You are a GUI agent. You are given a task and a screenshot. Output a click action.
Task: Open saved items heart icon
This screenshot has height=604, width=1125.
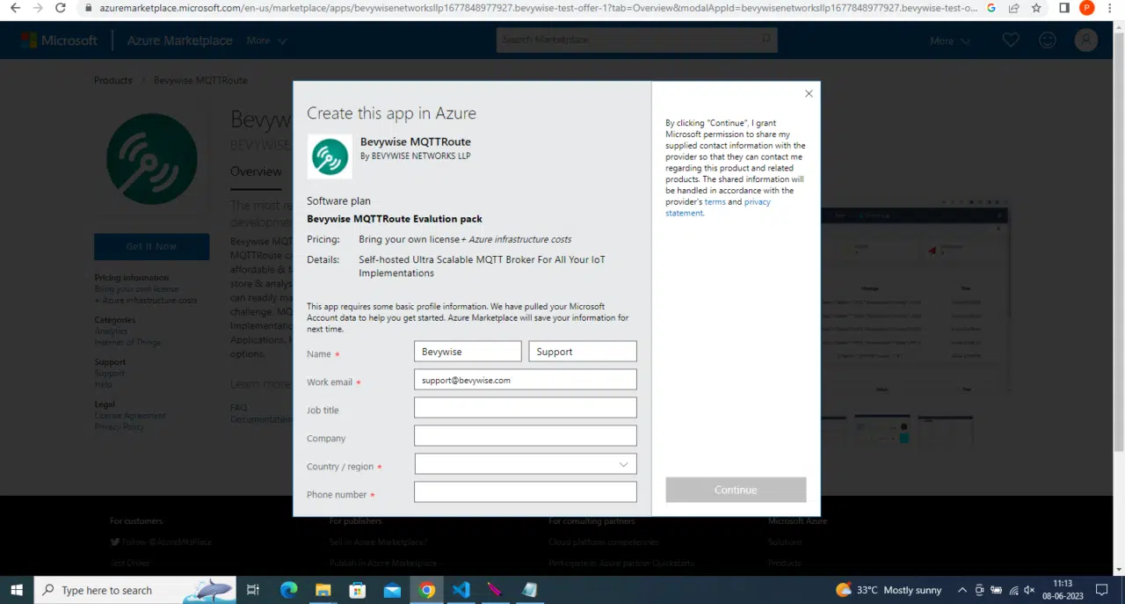pyautogui.click(x=1011, y=40)
